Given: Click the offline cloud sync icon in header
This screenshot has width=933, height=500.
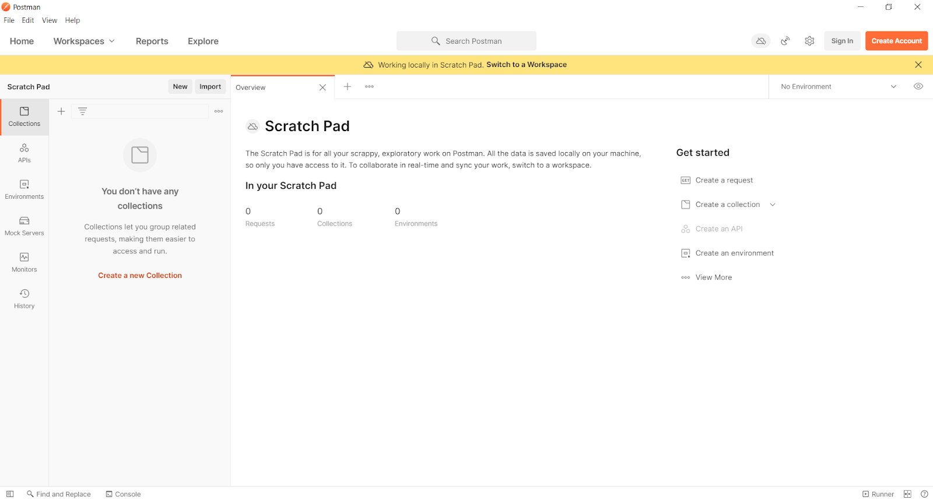Looking at the screenshot, I should (761, 41).
